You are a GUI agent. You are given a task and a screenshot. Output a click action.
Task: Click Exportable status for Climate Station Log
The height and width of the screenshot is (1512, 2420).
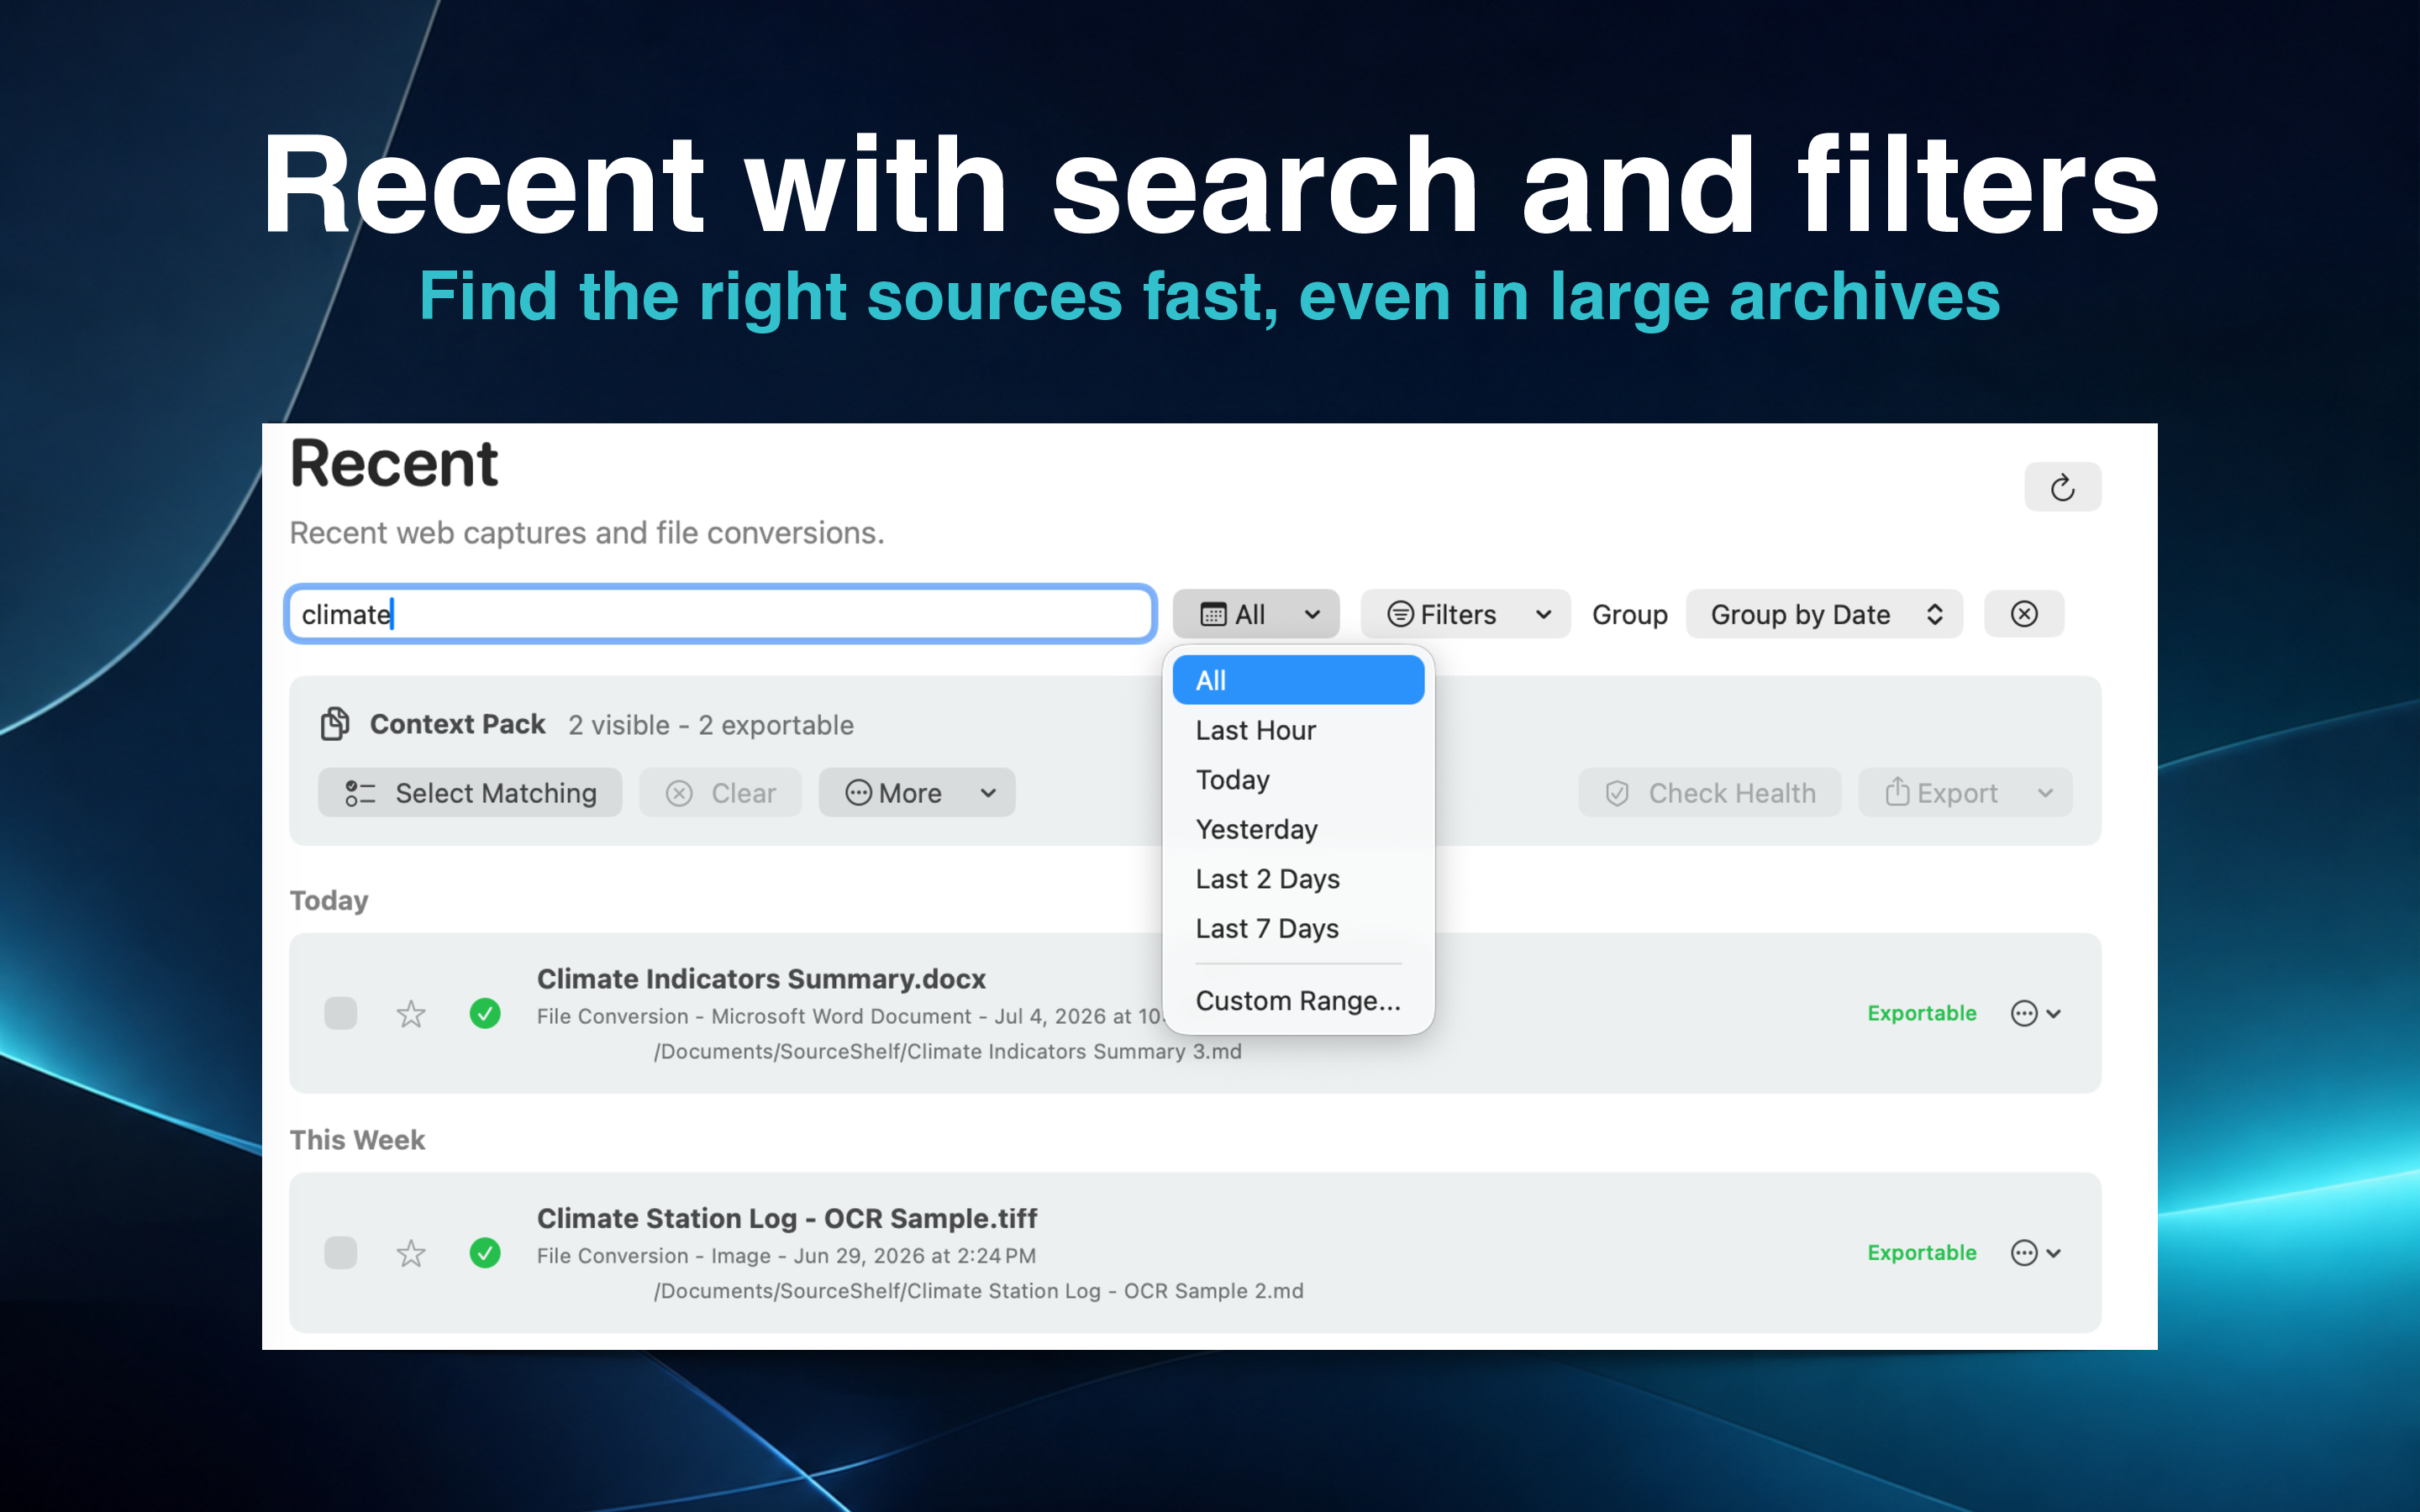coord(1921,1252)
